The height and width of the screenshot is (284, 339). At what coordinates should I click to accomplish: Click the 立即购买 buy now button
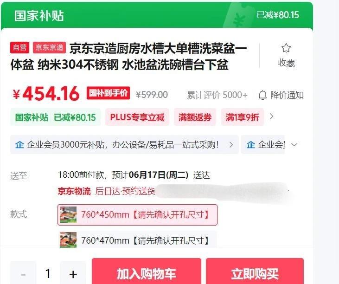point(255,271)
